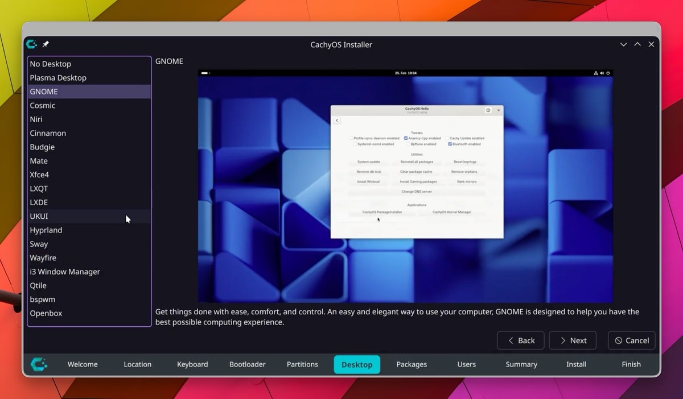Jump to the Finish step

pos(631,364)
